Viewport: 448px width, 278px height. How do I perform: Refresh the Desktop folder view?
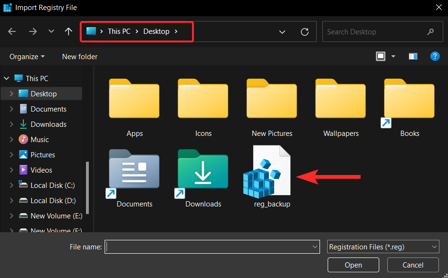click(305, 31)
